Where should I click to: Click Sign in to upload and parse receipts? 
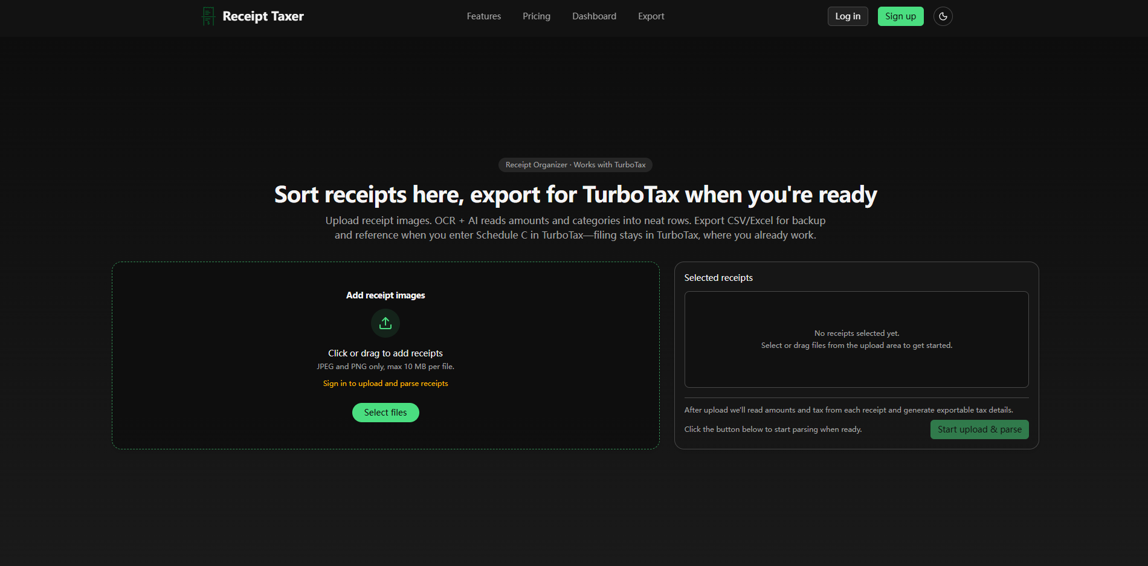(385, 383)
